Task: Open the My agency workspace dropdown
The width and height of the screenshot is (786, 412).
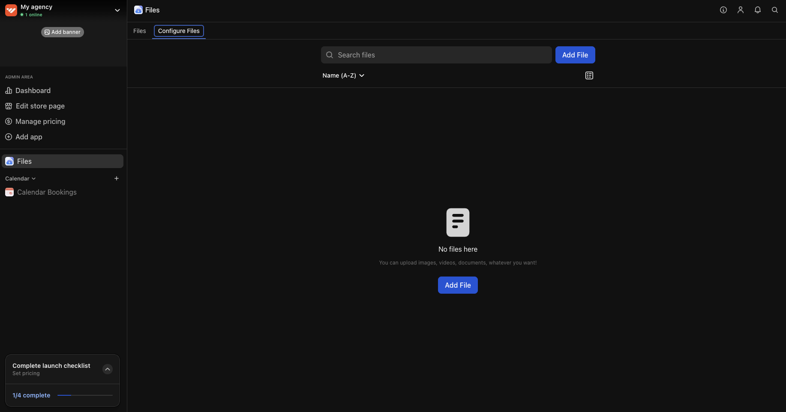Action: 117,10
